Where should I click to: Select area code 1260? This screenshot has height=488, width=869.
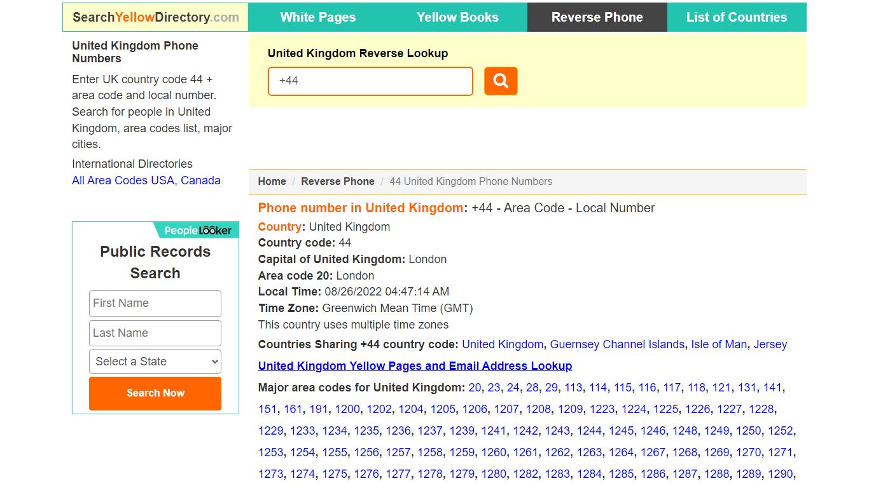point(494,452)
